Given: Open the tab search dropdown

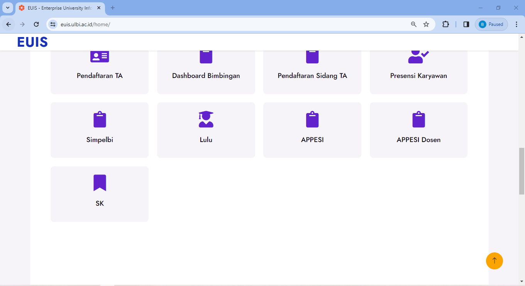Looking at the screenshot, I should tap(7, 8).
